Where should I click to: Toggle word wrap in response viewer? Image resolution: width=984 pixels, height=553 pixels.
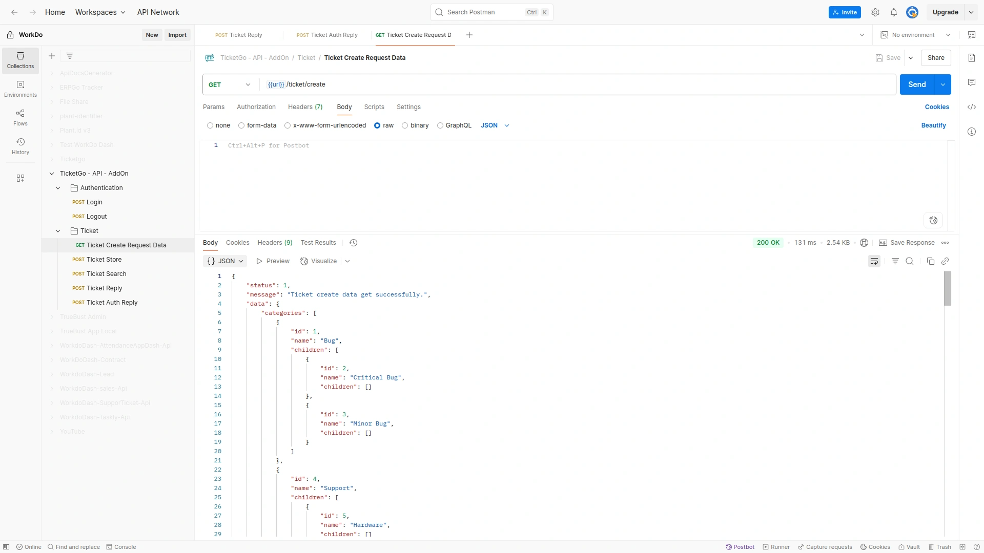point(874,261)
